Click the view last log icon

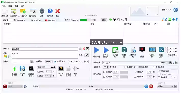(68, 69)
